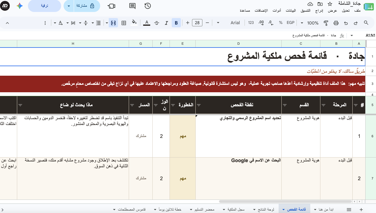
Task: Open the filter on المسار column header
Action: [132, 105]
